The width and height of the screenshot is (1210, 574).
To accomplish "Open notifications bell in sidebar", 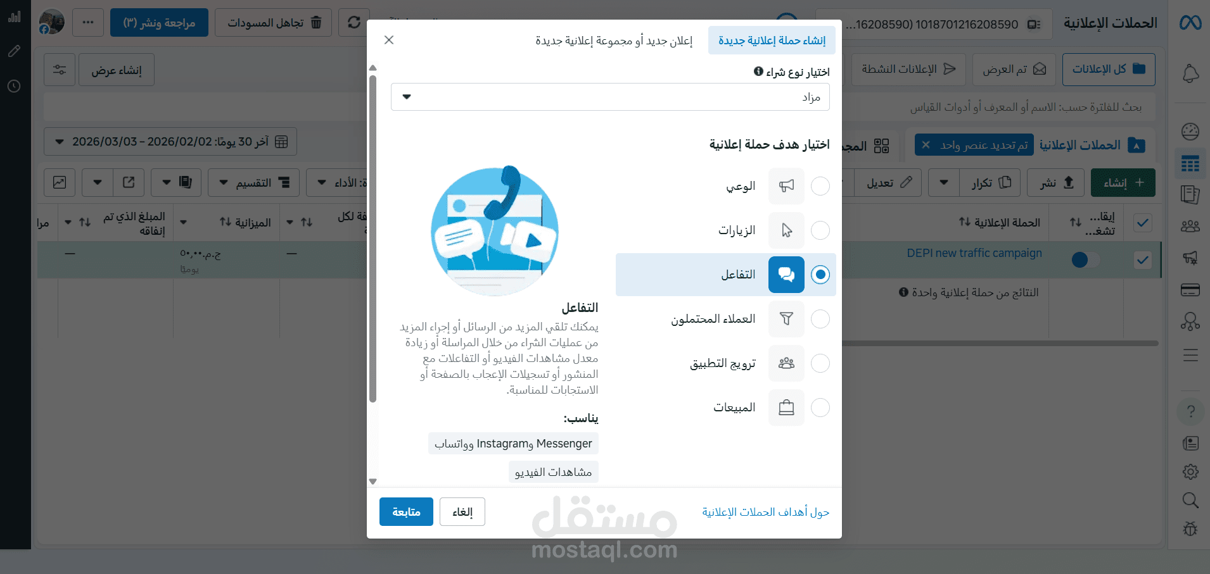I will click(1190, 73).
